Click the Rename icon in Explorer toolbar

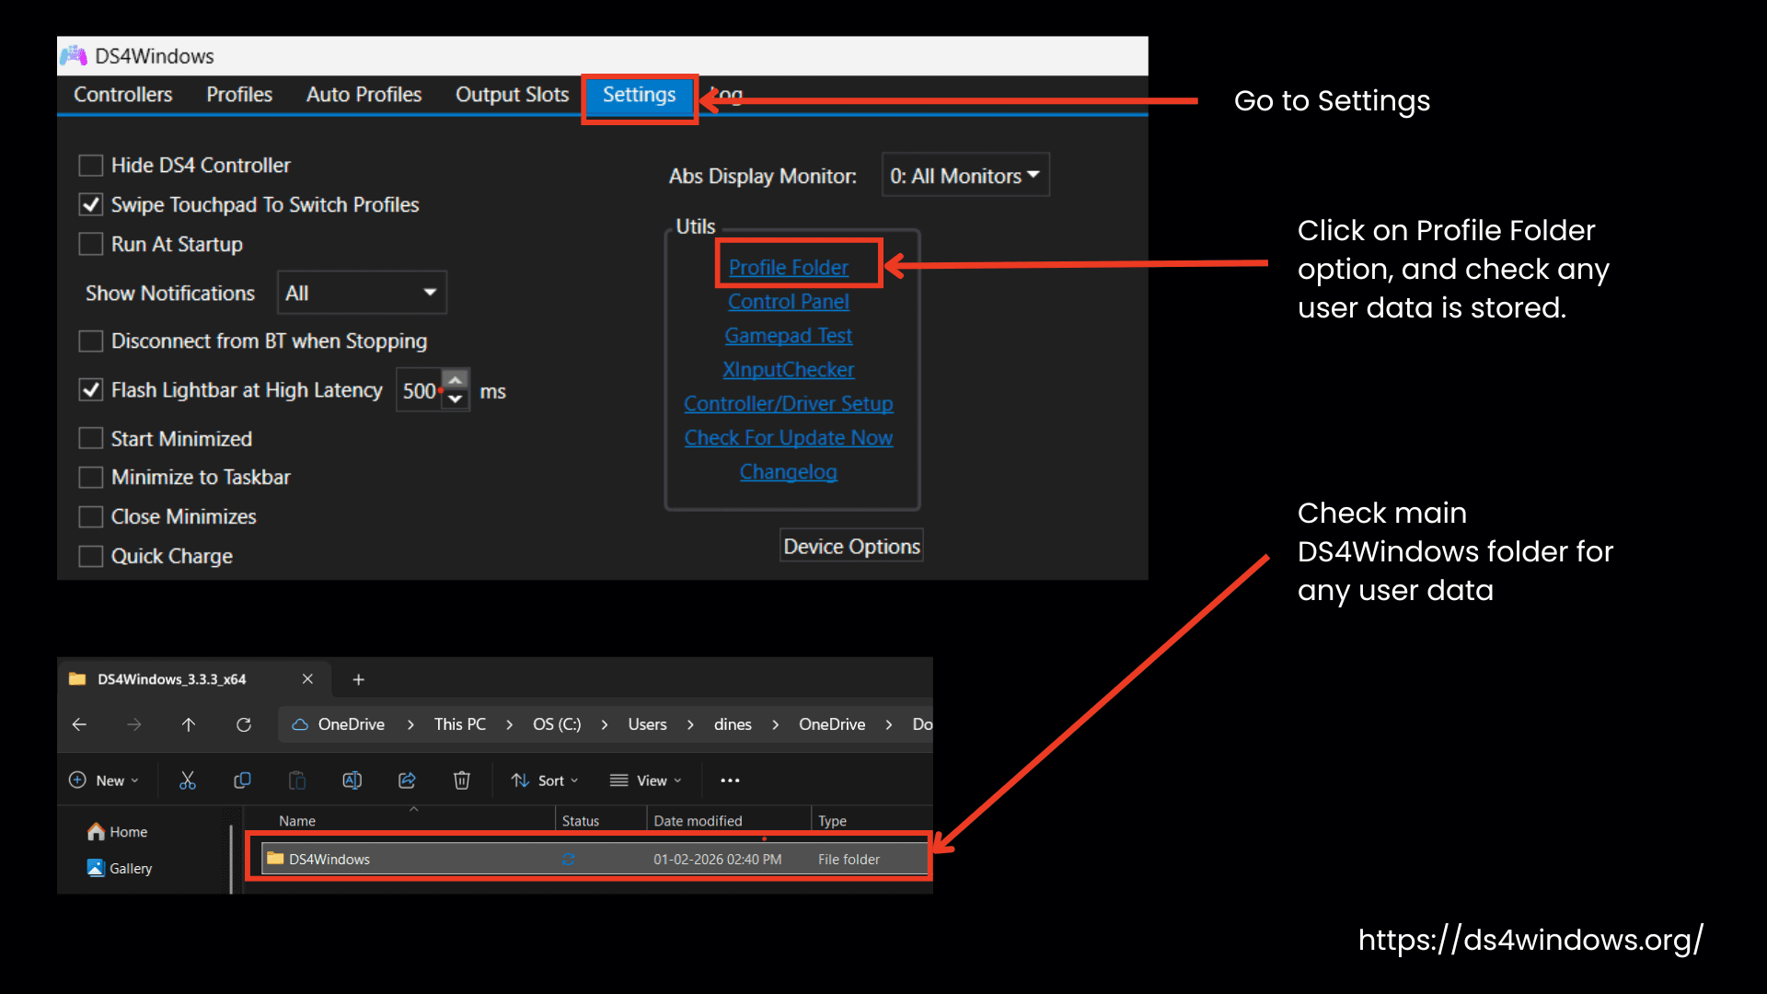(x=352, y=780)
